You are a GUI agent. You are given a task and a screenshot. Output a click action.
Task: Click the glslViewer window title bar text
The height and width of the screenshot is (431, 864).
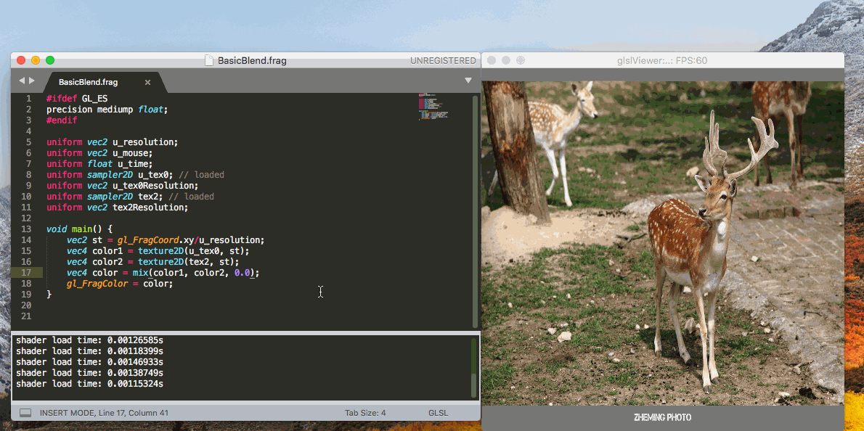(x=662, y=60)
